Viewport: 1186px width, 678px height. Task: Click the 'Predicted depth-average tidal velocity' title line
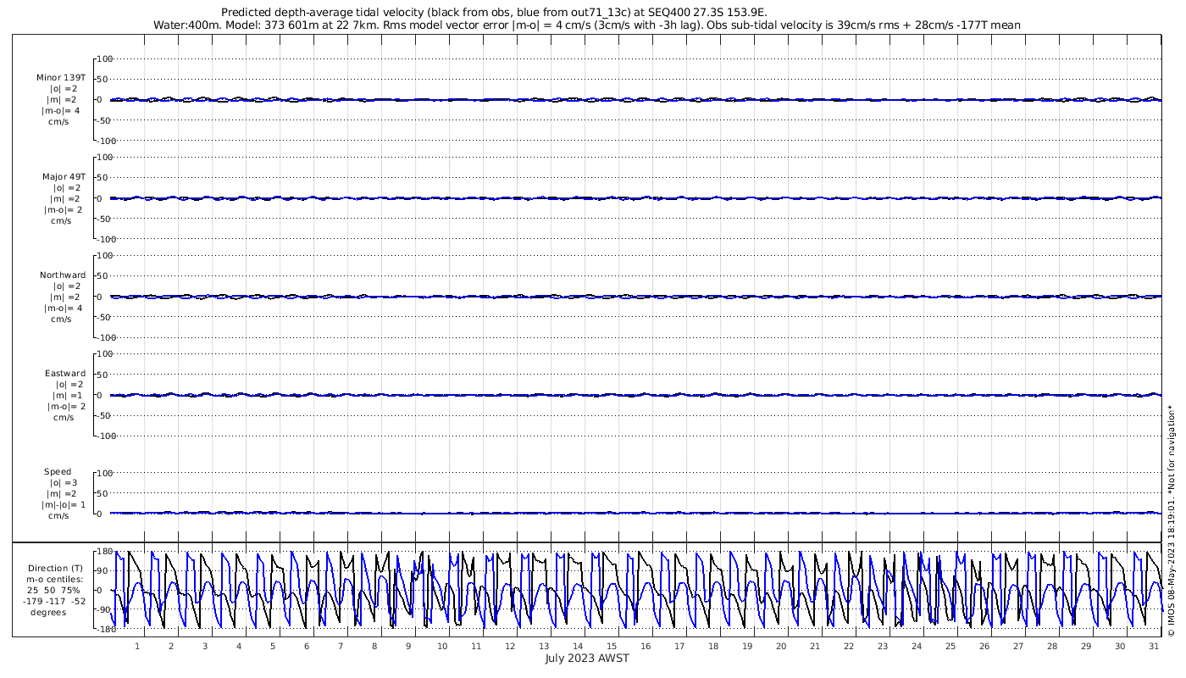point(494,13)
